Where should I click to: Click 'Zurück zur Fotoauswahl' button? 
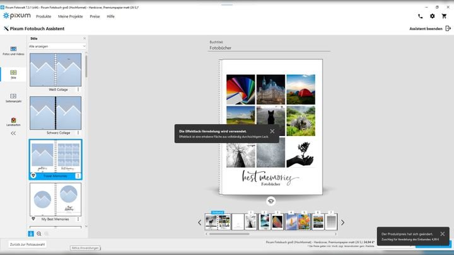[x=27, y=244]
